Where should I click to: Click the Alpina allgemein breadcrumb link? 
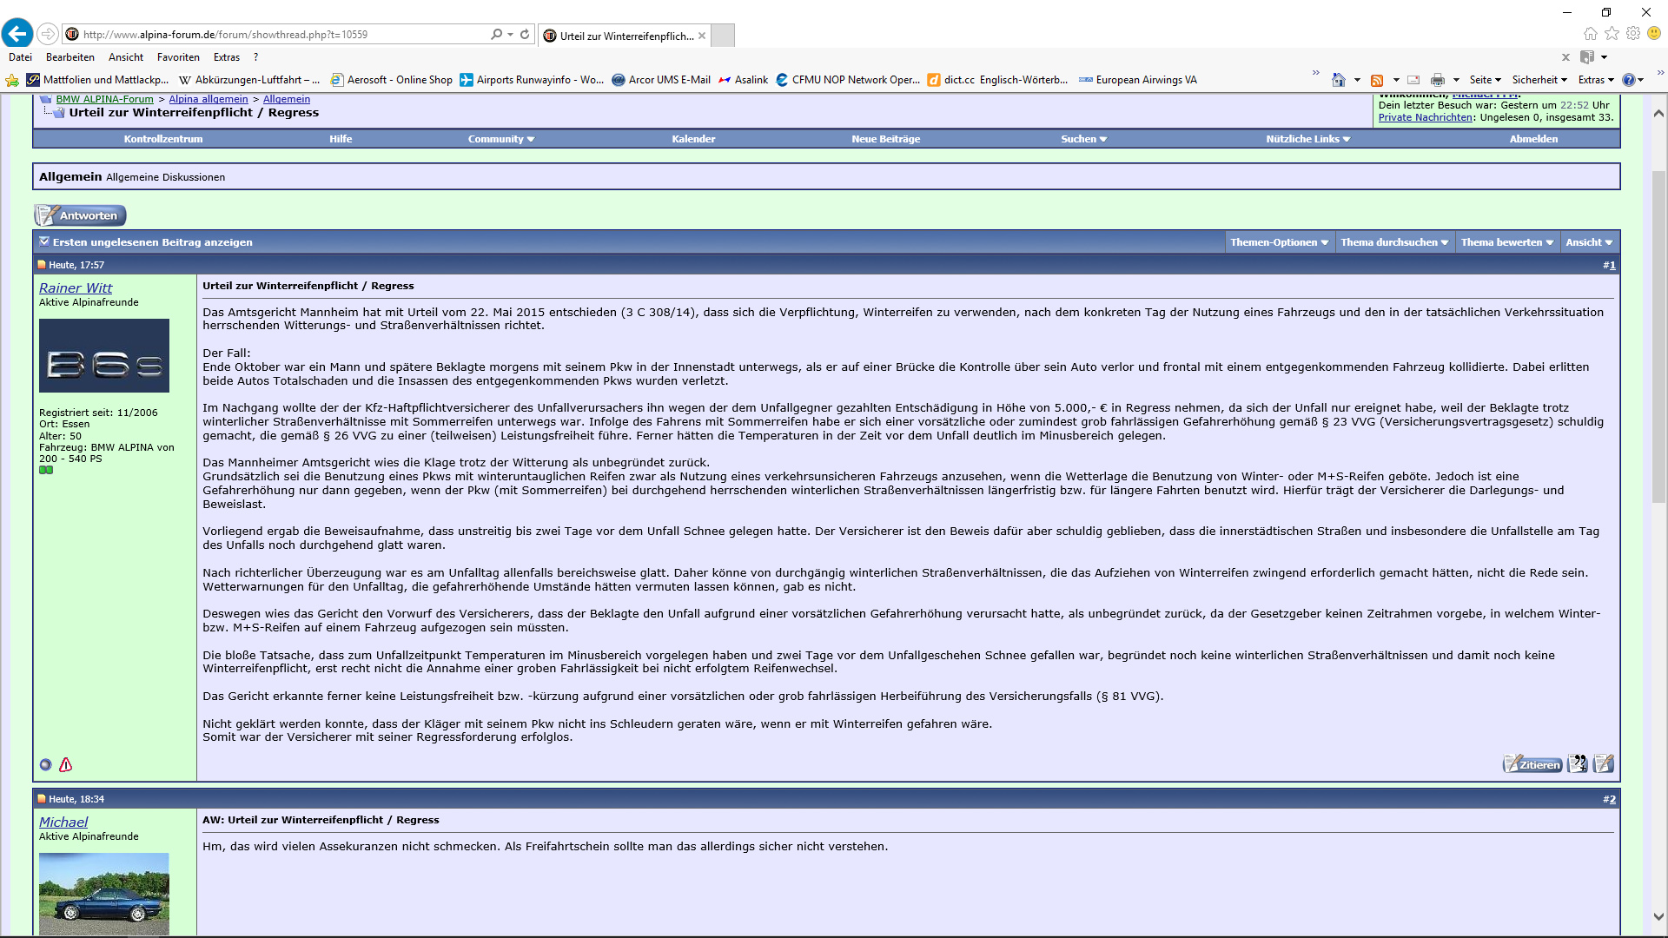coord(208,99)
